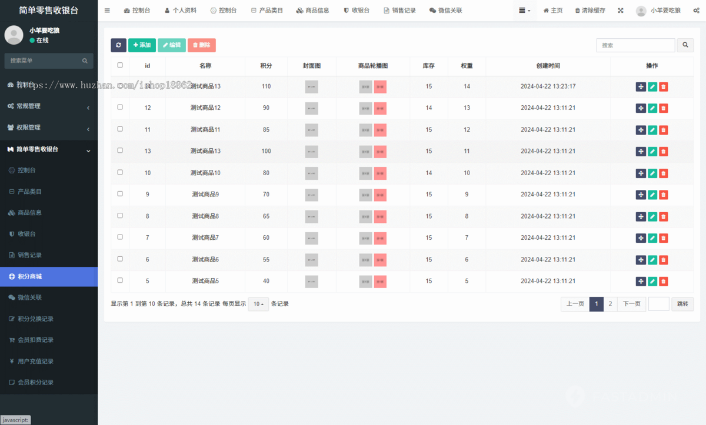Click the green edit pencil for 测试商品7
This screenshot has height=425, width=706.
(x=652, y=238)
